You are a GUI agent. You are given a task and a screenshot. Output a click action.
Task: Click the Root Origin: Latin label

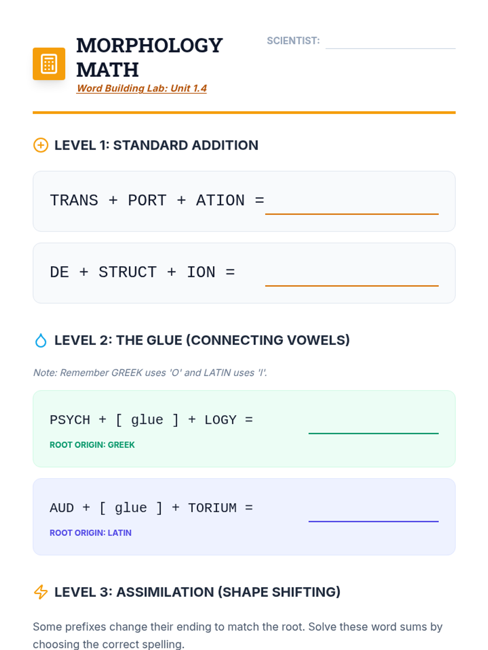90,533
